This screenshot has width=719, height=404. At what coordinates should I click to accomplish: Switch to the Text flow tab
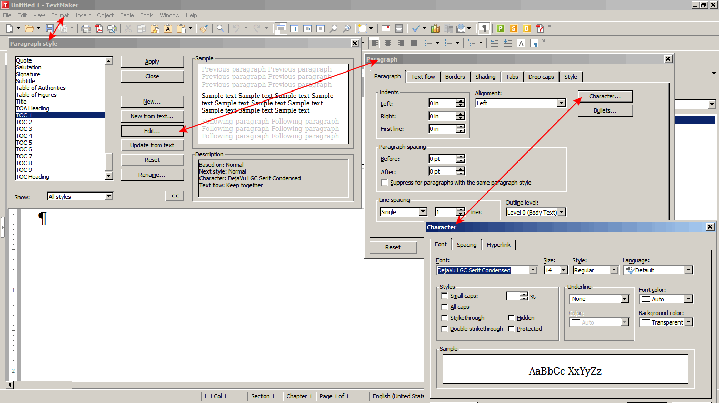click(423, 77)
